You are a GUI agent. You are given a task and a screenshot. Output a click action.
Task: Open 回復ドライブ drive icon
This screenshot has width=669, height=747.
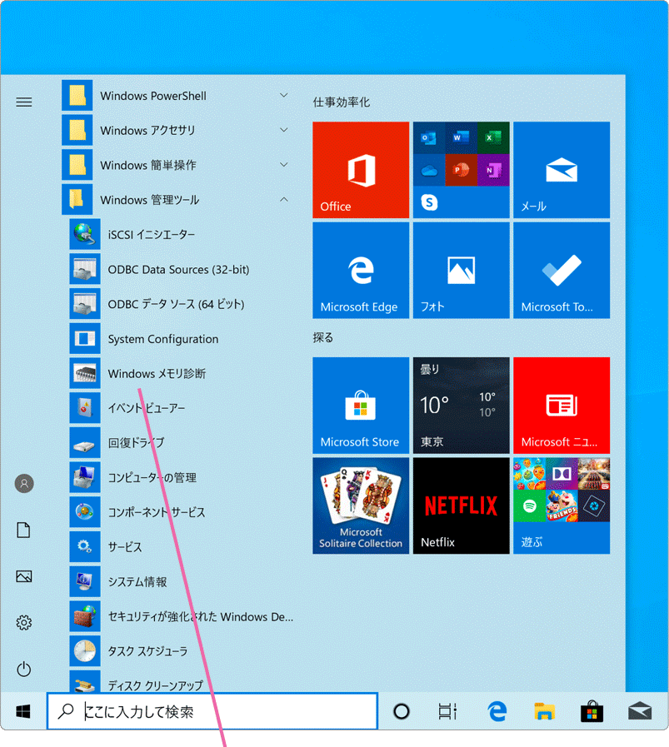coord(85,443)
